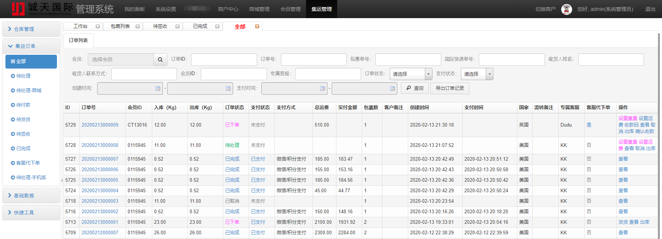Image resolution: width=662 pixels, height=239 pixels.
Task: Click 确认收款 for order 5729
Action: pos(645,132)
